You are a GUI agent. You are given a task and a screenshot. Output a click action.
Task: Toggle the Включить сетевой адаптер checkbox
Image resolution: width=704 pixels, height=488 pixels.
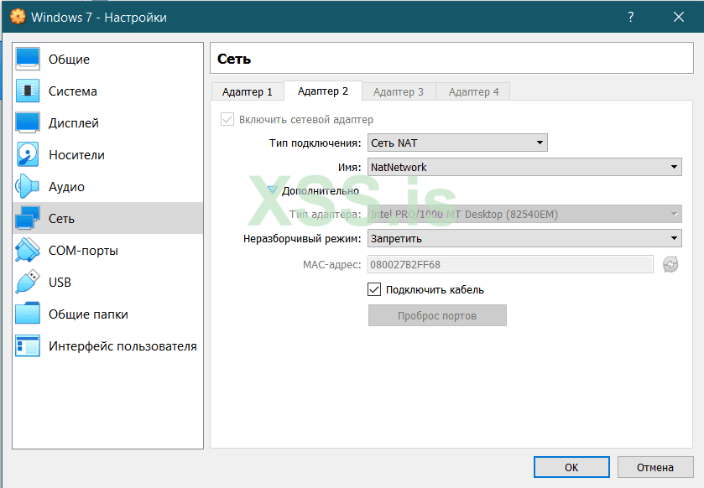click(227, 119)
